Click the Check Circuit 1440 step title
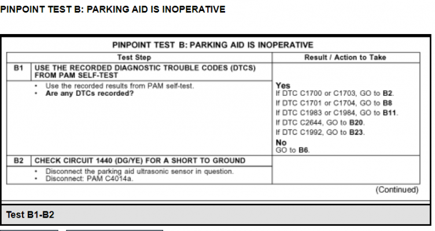The image size is (435, 231). [x=140, y=161]
